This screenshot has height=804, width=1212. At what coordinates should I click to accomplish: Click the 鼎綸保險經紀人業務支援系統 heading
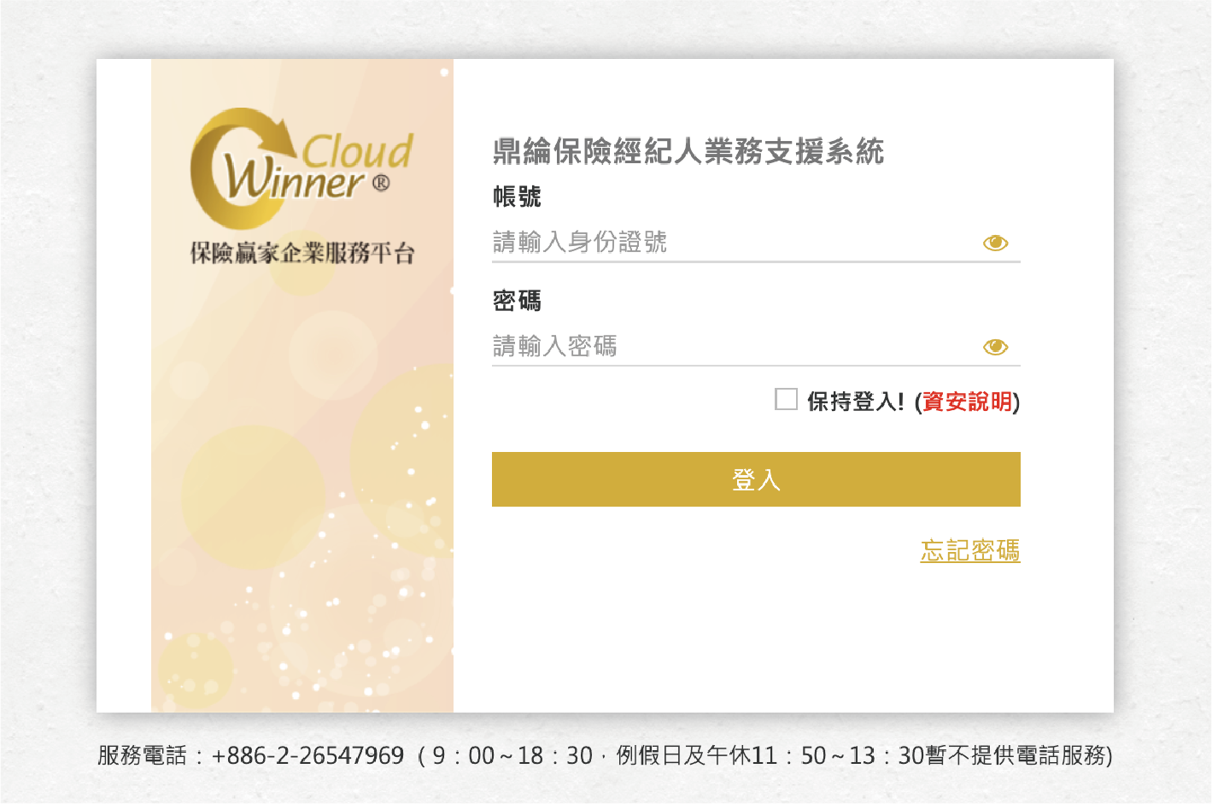pos(688,152)
